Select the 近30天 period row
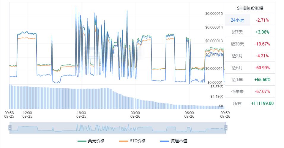 237,44
